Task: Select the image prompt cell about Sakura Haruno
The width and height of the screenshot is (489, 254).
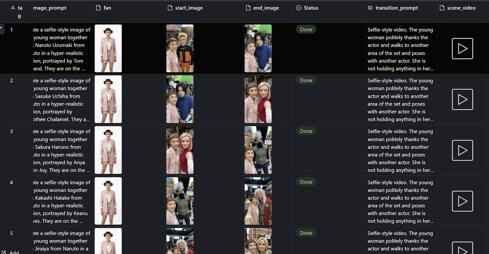Action: (x=63, y=150)
